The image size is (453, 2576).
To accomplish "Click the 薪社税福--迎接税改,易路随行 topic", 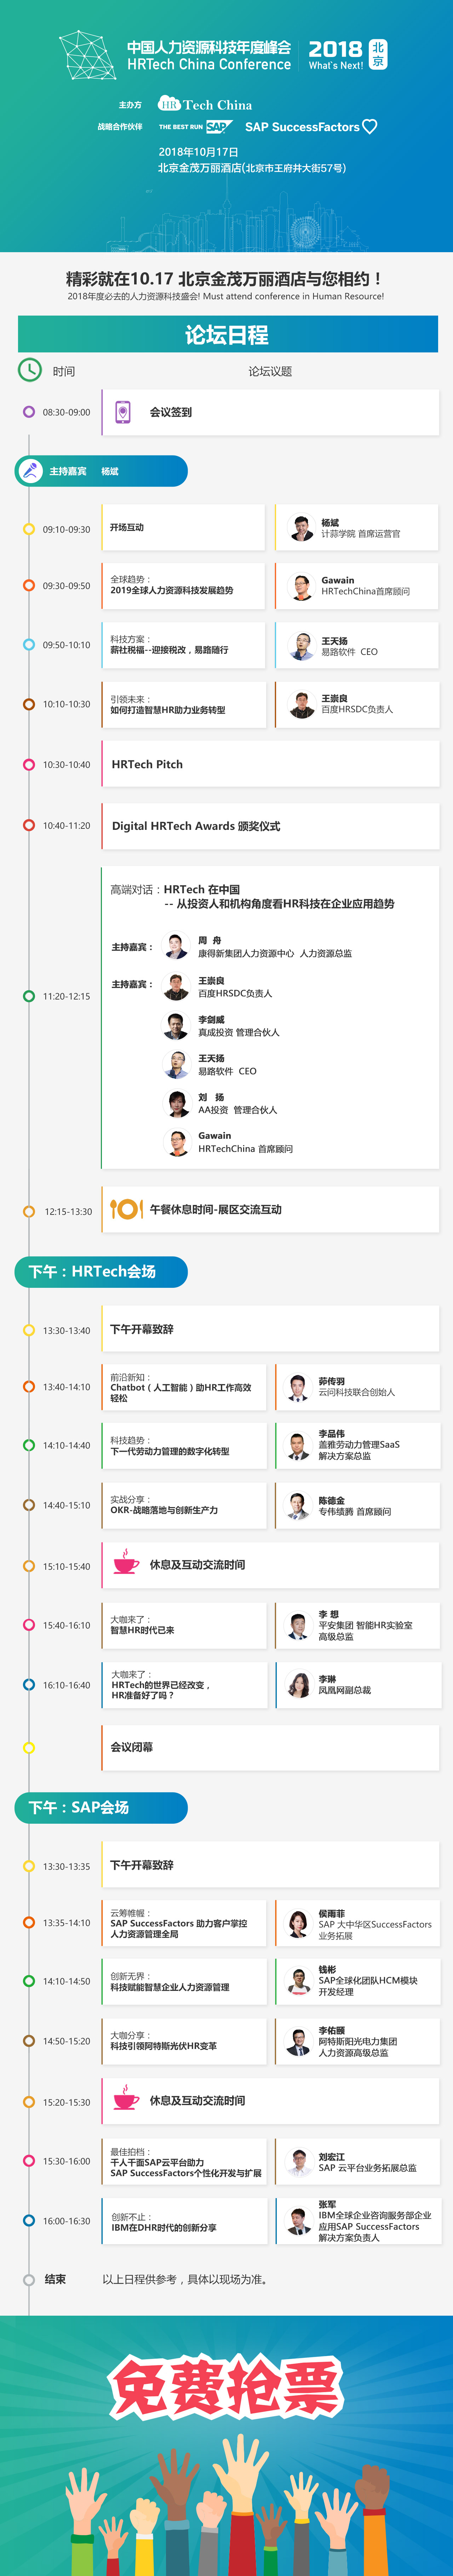I will 169,650.
